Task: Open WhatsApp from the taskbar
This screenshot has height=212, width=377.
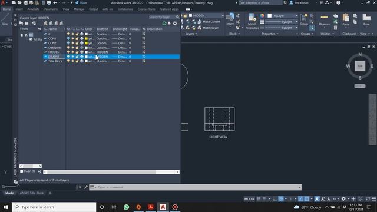Action: click(126, 207)
